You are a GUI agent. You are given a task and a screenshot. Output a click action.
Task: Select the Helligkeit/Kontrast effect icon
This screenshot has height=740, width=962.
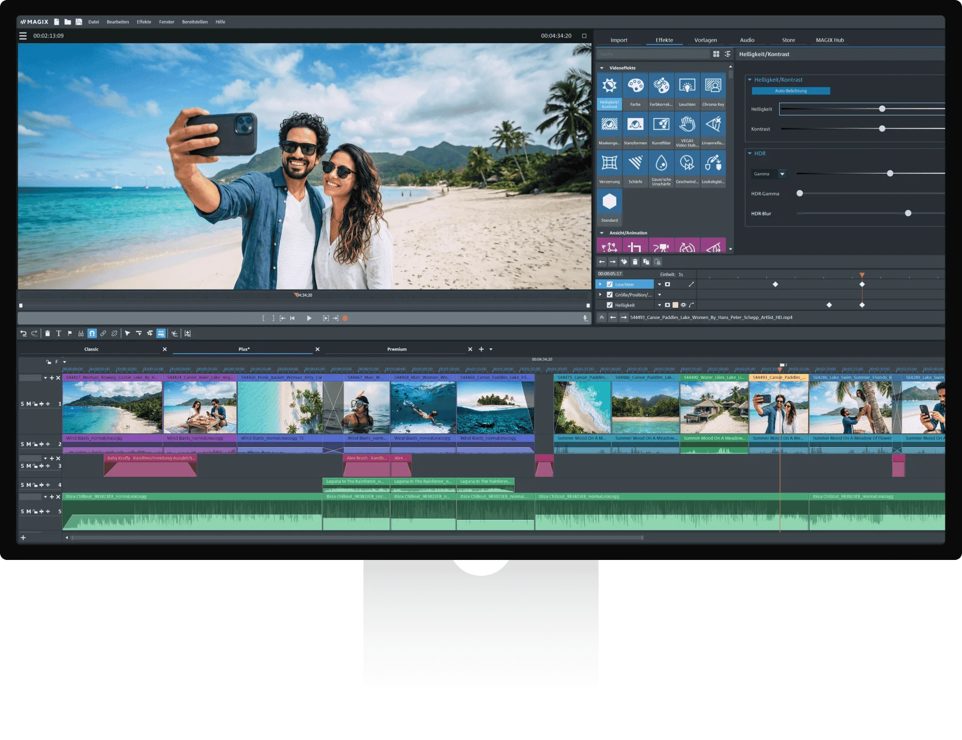pos(609,91)
